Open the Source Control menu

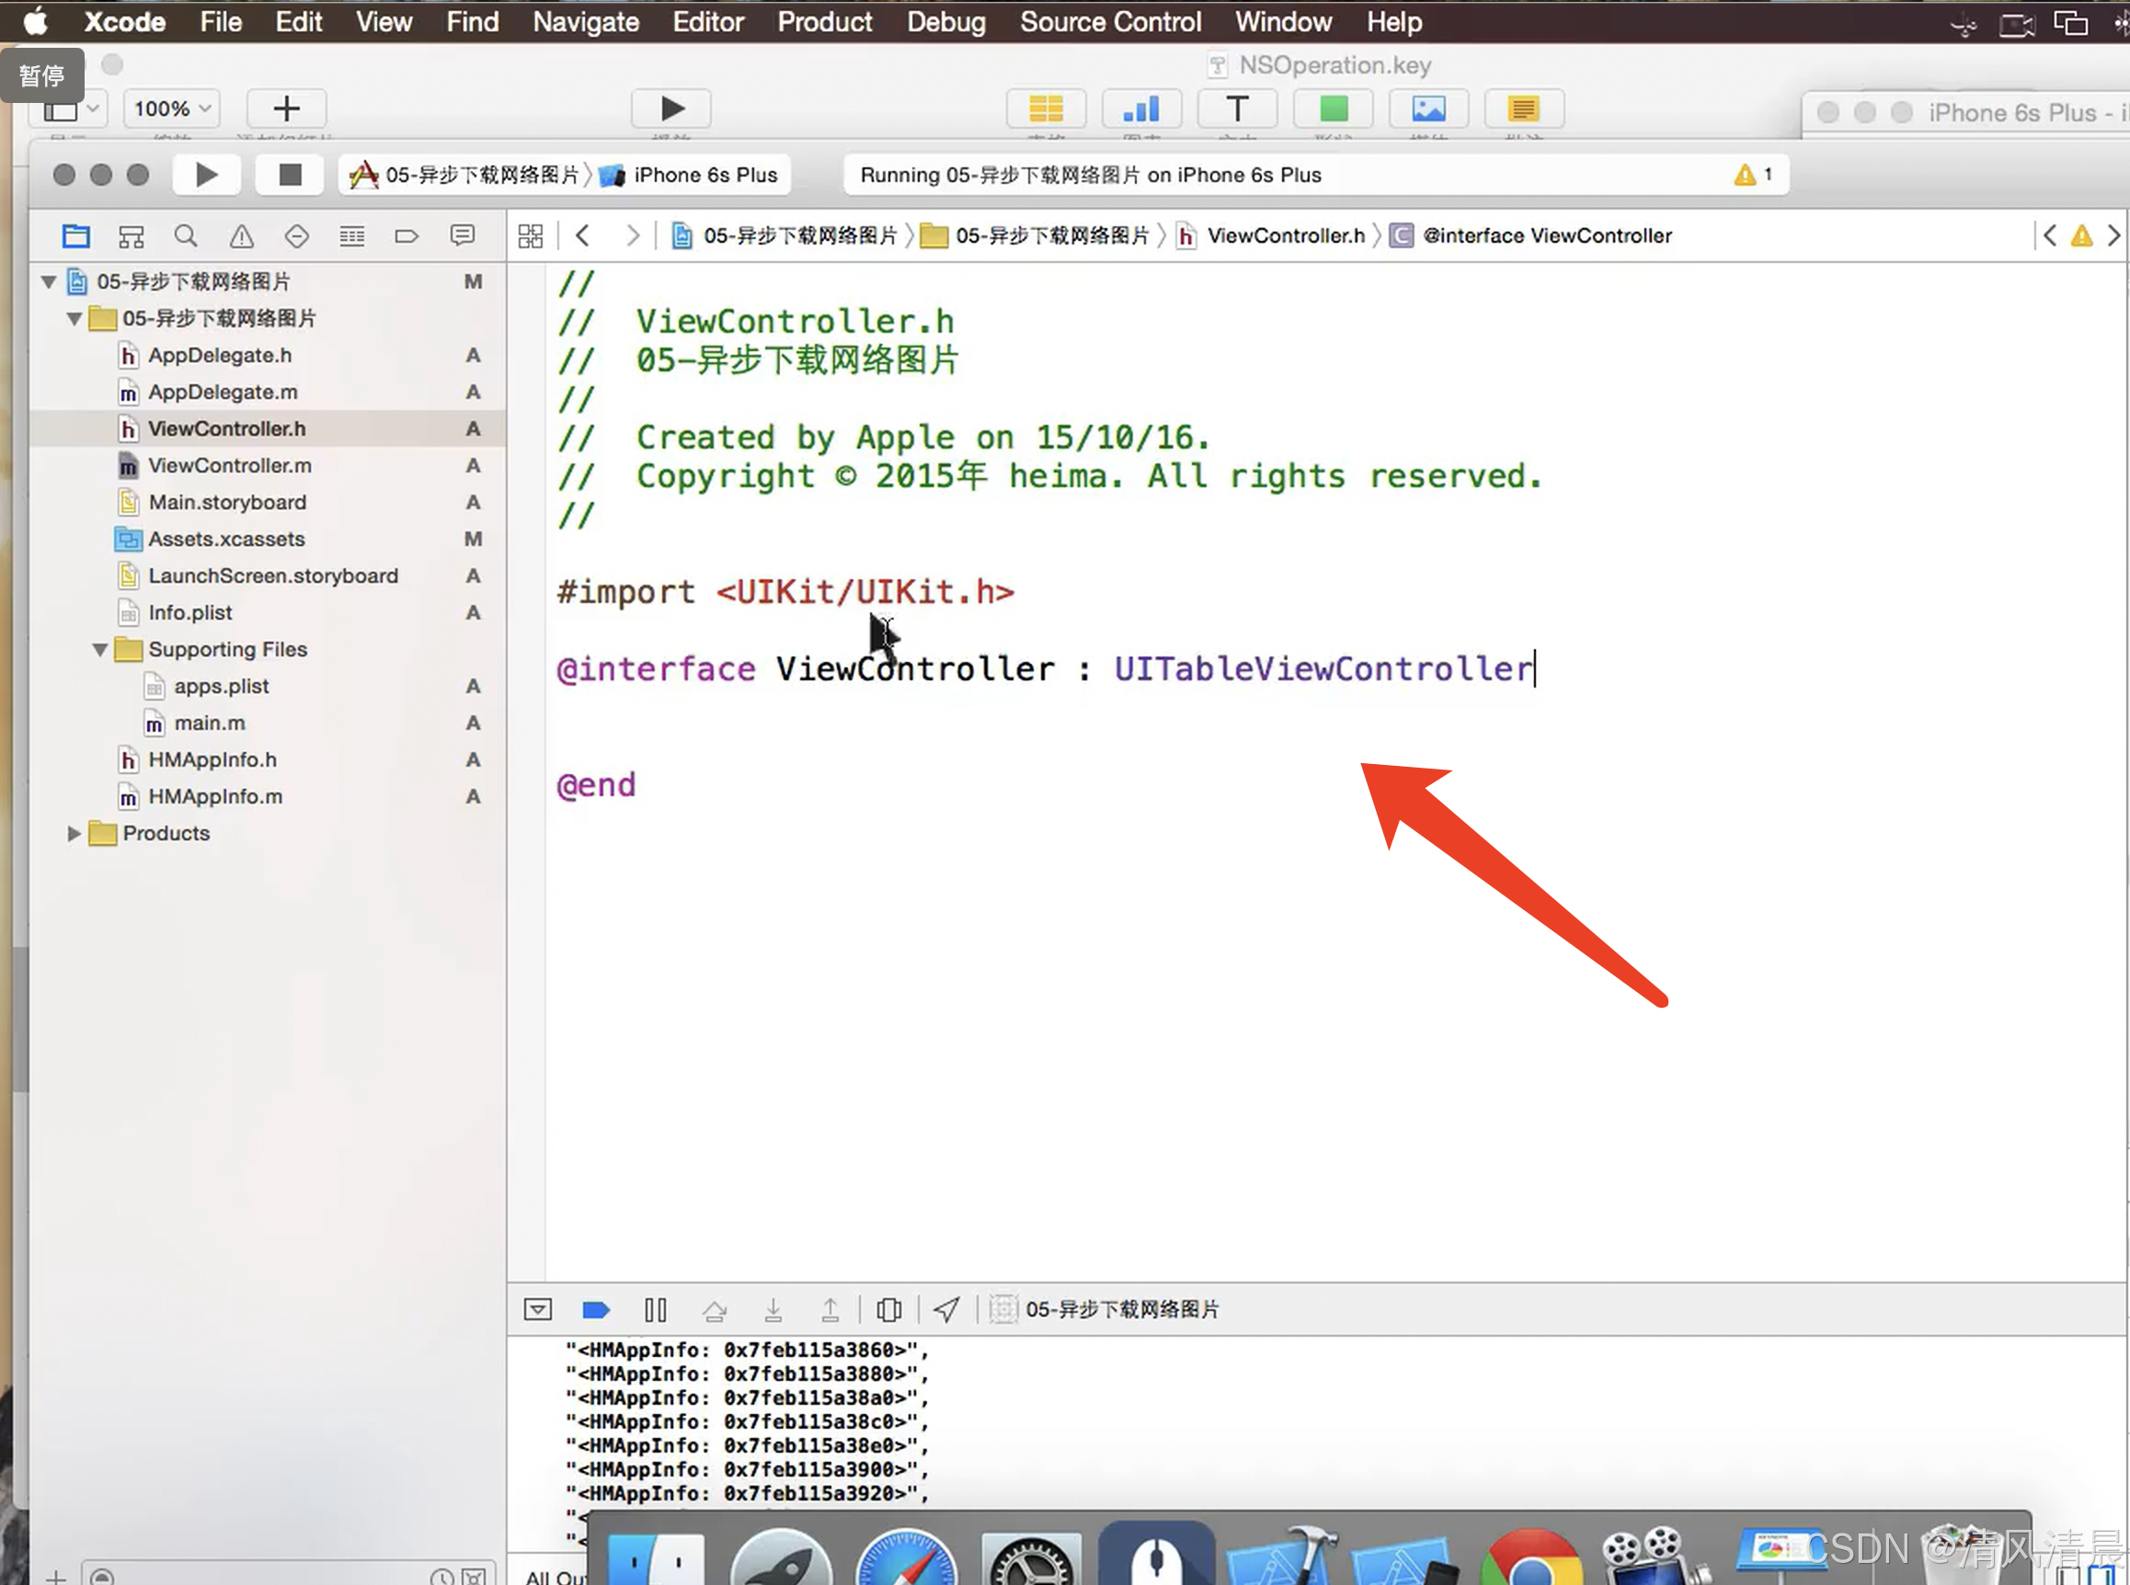coord(1110,21)
